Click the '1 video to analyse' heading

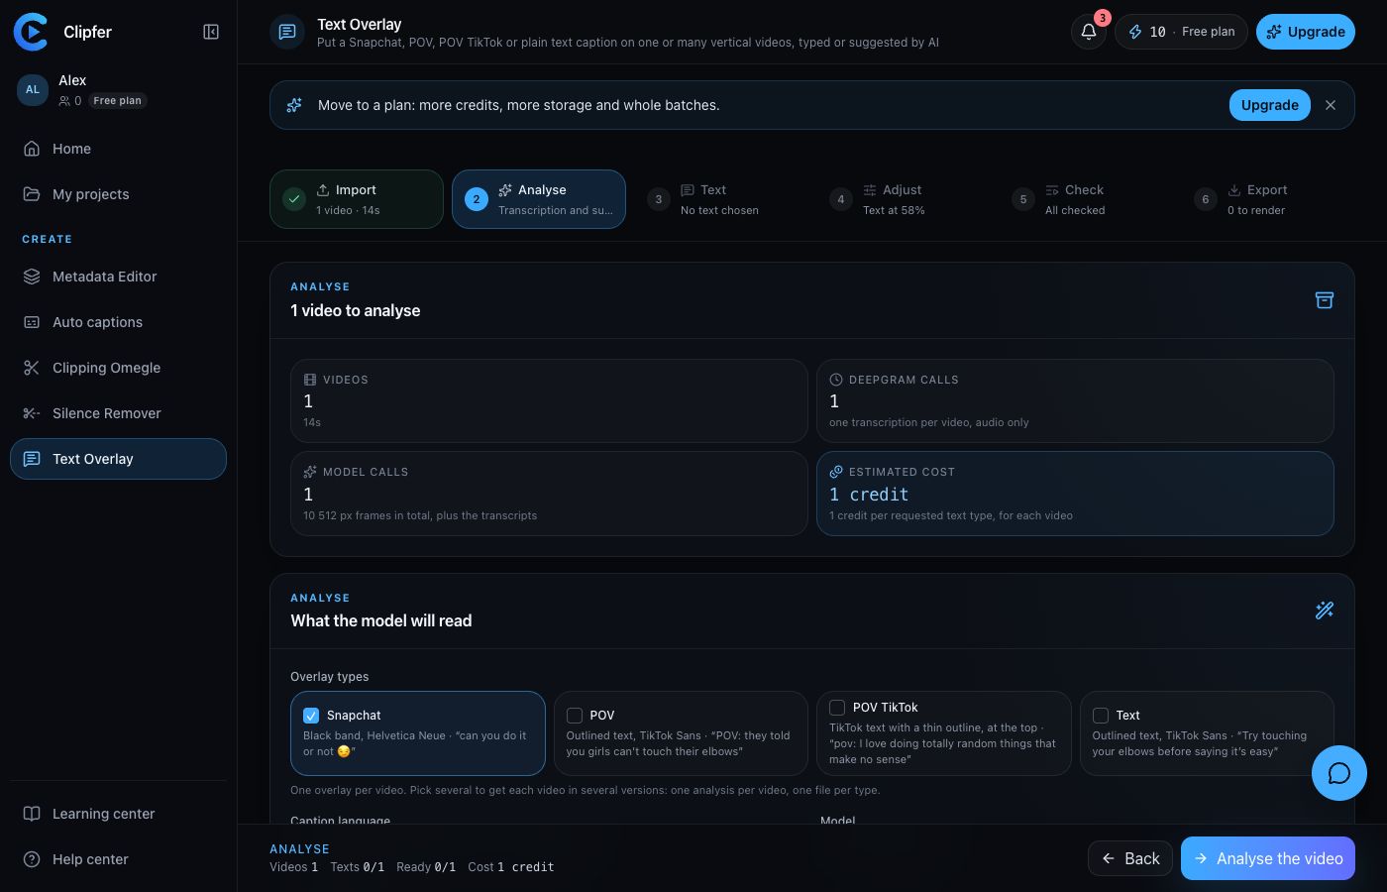tap(356, 310)
